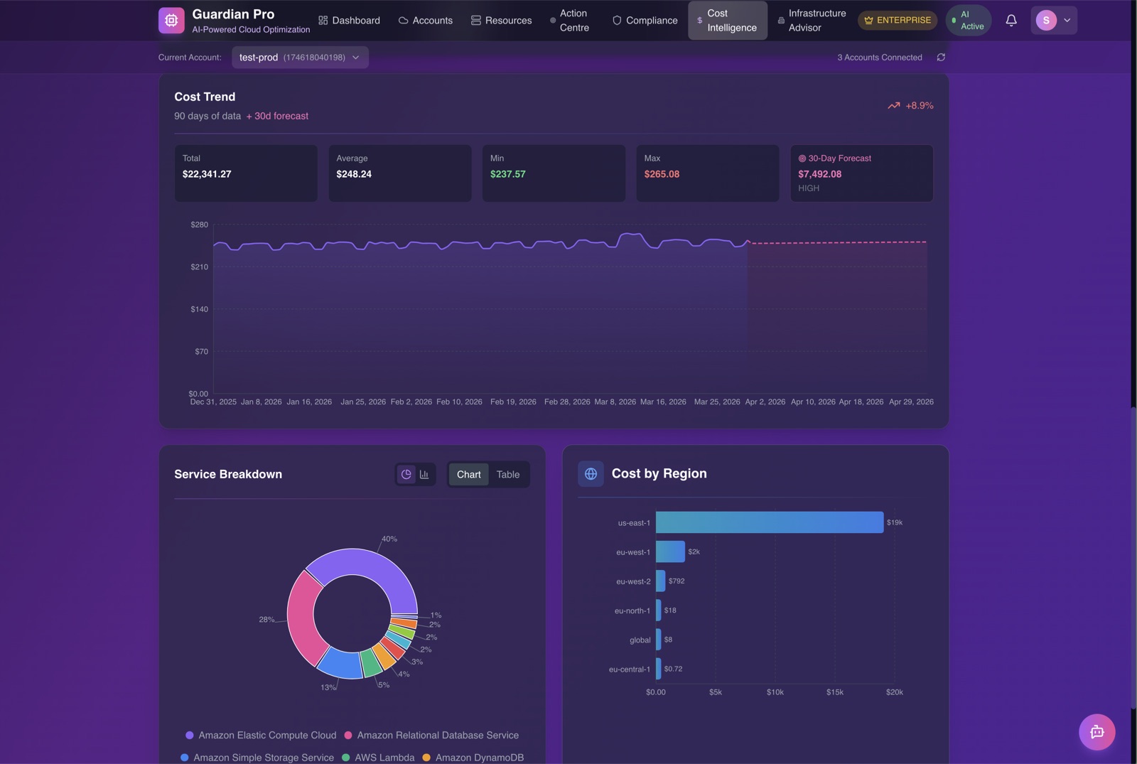
Task: Open notifications via the bell icon
Action: [x=1011, y=20]
